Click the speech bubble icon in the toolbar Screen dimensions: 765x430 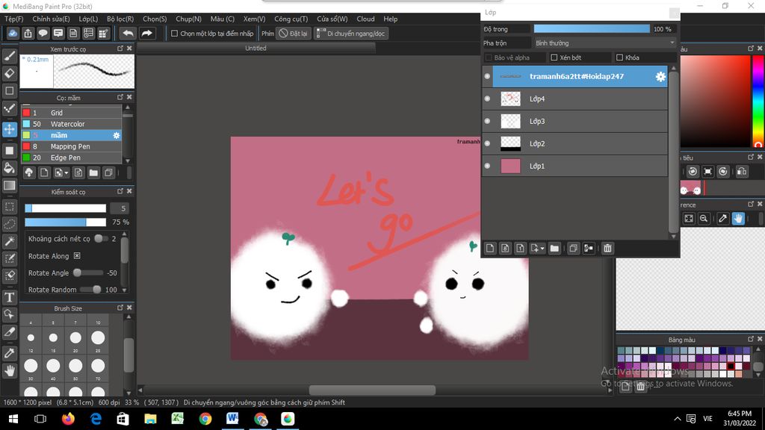43,33
